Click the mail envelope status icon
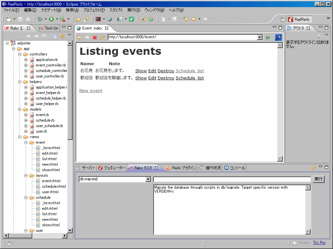Image resolution: width=333 pixels, height=249 pixels. pos(295,243)
